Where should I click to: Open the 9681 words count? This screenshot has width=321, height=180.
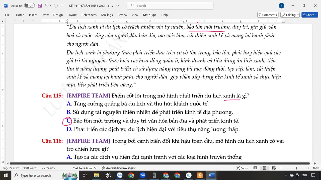30,168
